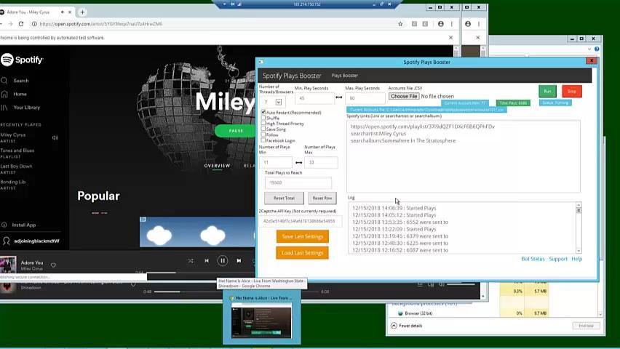Screen dimensions: 620x349
Task: Click the Choose File button
Action: click(x=404, y=96)
